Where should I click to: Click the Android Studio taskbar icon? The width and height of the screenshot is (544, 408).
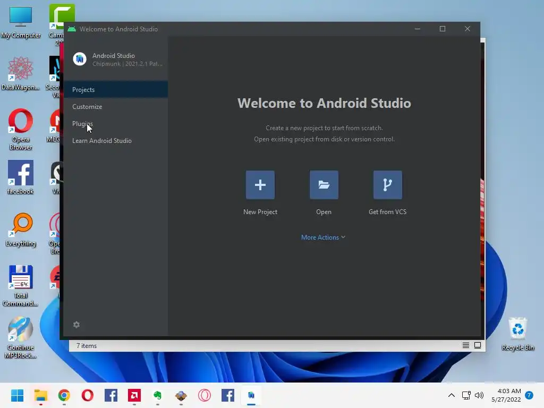(251, 395)
